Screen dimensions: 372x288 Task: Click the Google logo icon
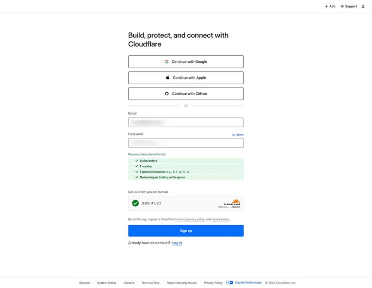[167, 62]
